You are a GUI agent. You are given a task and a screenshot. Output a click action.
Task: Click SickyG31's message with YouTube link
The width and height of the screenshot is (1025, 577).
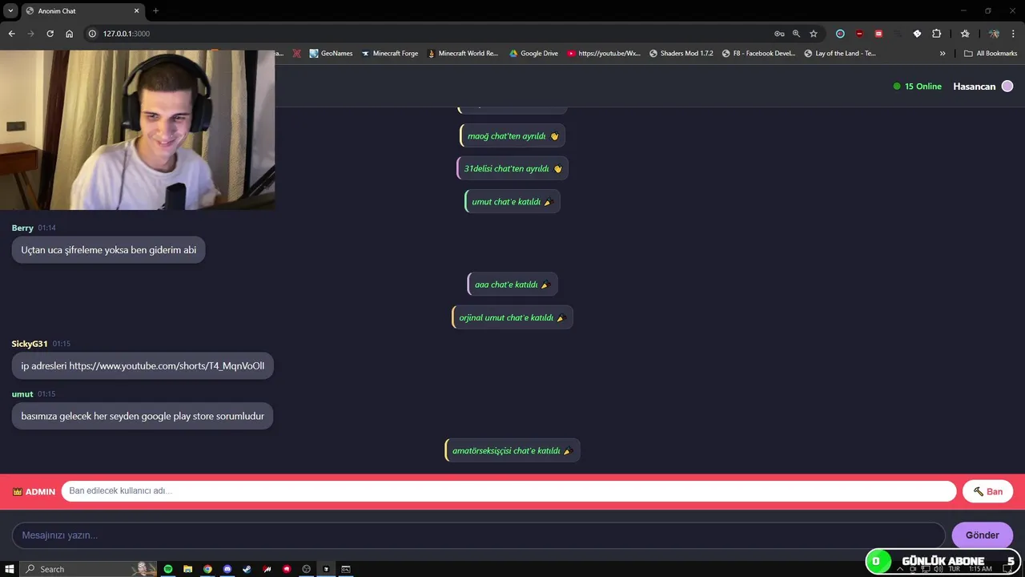(x=143, y=366)
